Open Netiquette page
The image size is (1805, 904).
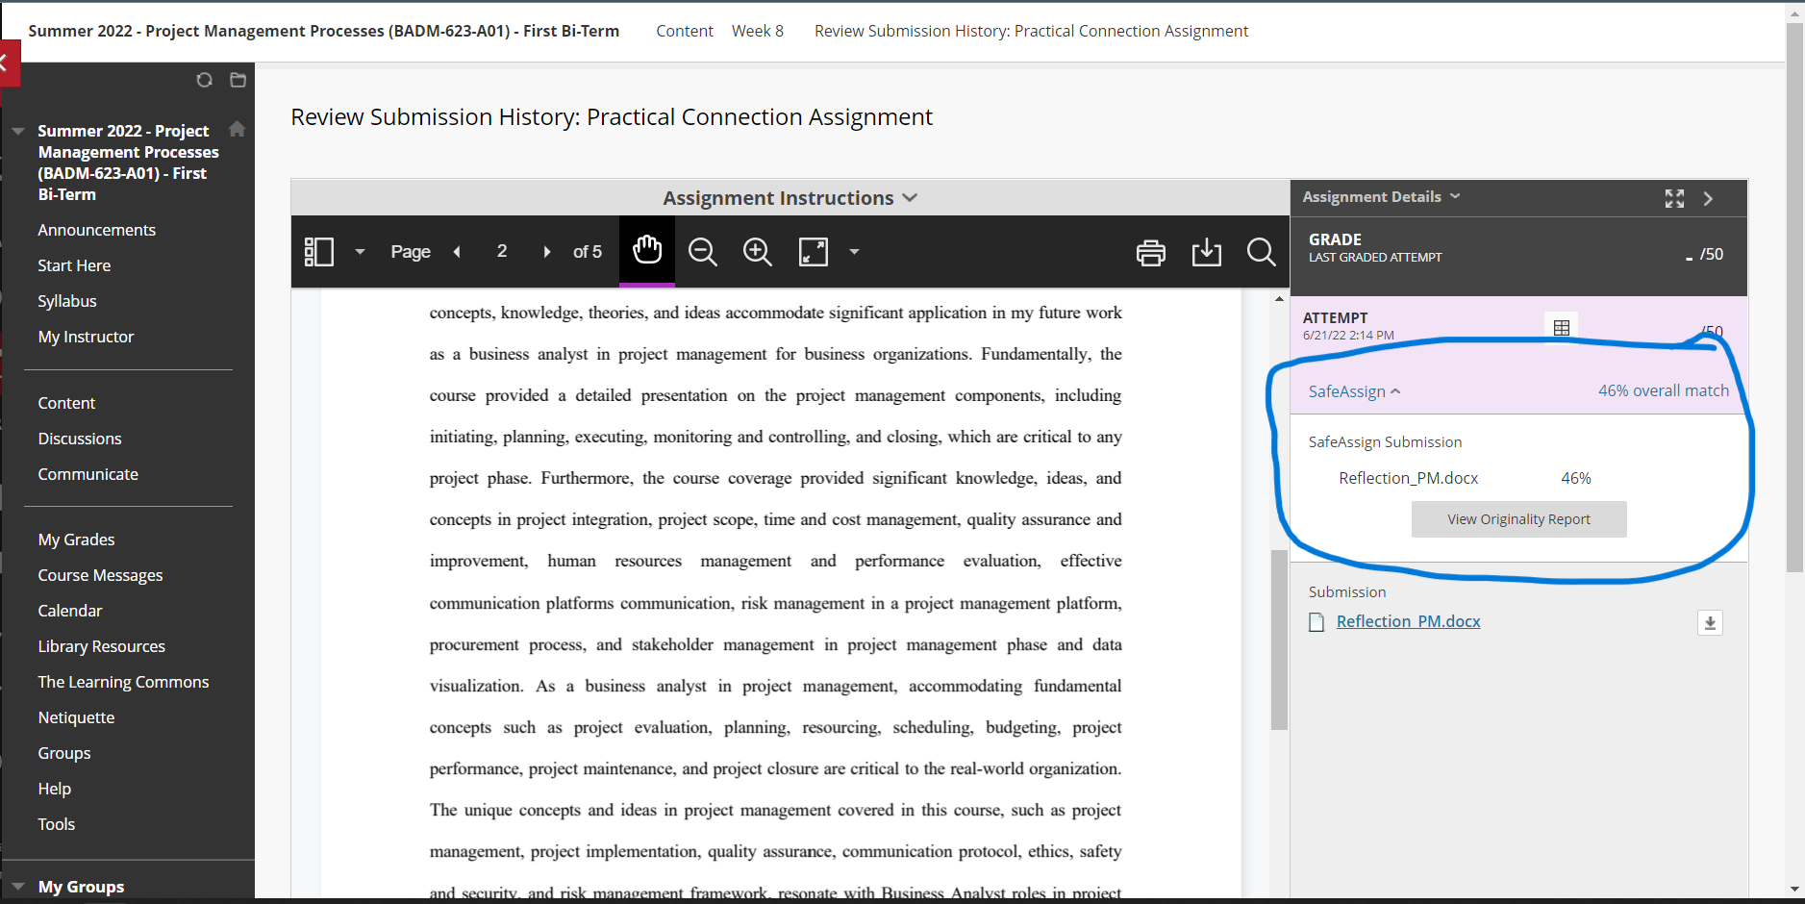click(x=76, y=717)
